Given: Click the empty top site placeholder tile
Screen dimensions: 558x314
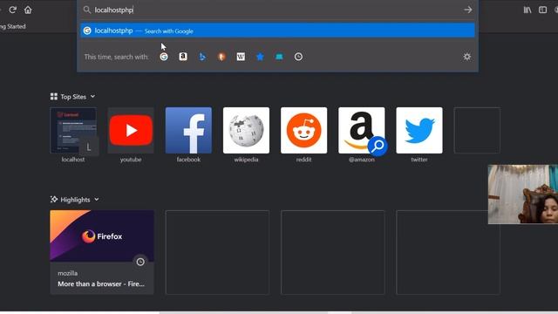Looking at the screenshot, I should (477, 130).
